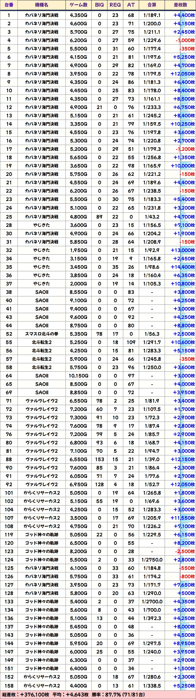Click the BIG value 89 for machine 25
The image size is (196, 699).
pyautogui.click(x=99, y=217)
